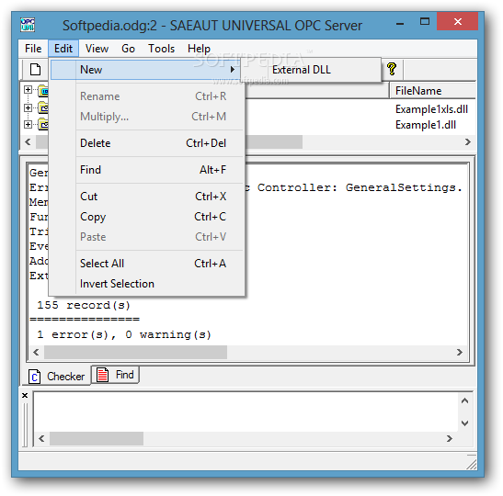Close the SAEAUT UNIVERSAL OPC Server window
503x496 pixels.
[457, 22]
